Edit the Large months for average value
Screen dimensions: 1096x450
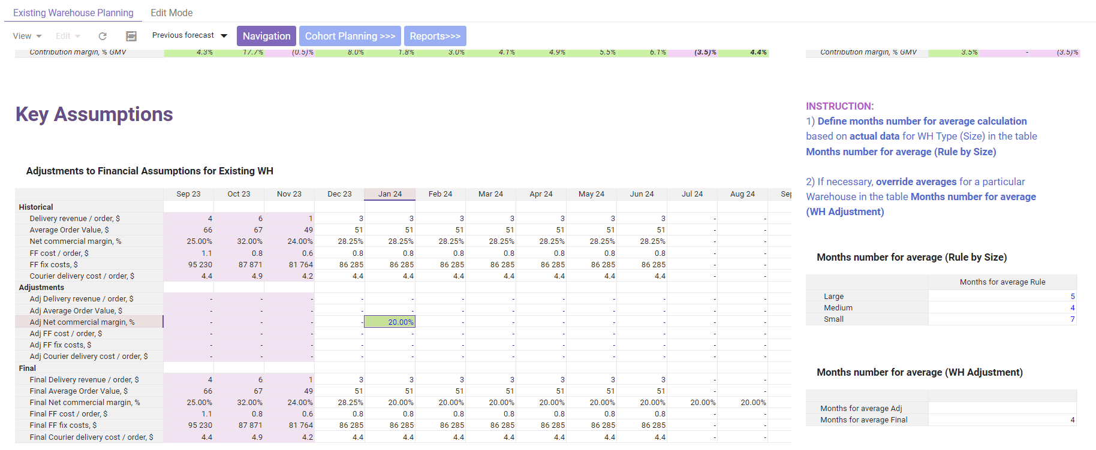coord(1002,297)
